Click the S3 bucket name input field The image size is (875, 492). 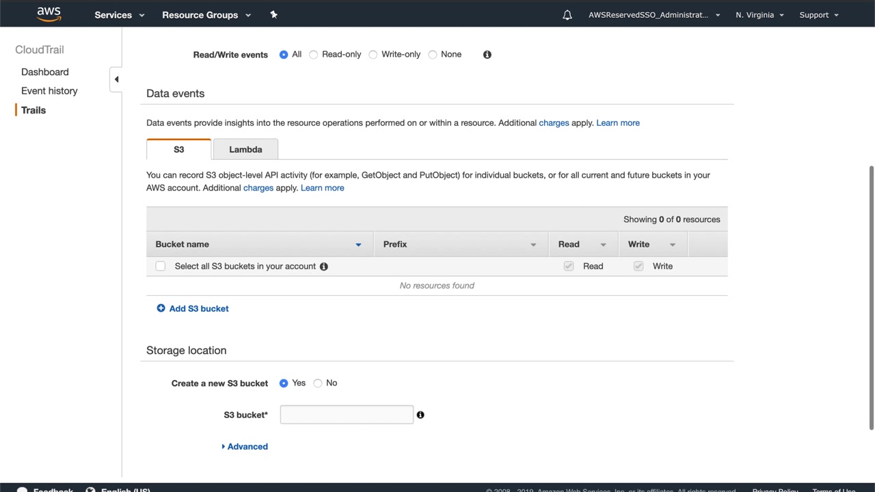click(x=347, y=415)
